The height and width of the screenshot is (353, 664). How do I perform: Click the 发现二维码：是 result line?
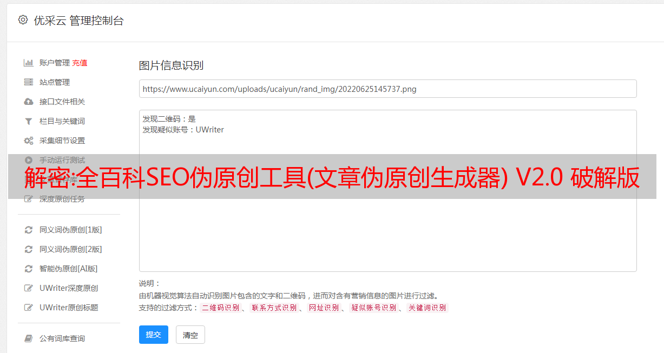click(169, 119)
